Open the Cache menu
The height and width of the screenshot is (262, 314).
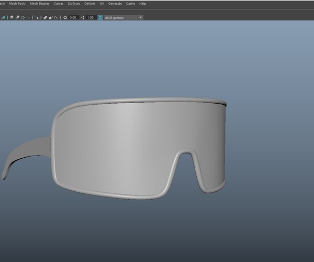click(x=130, y=4)
